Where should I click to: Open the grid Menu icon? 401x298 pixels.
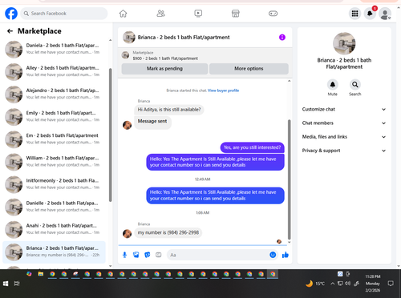(x=354, y=14)
